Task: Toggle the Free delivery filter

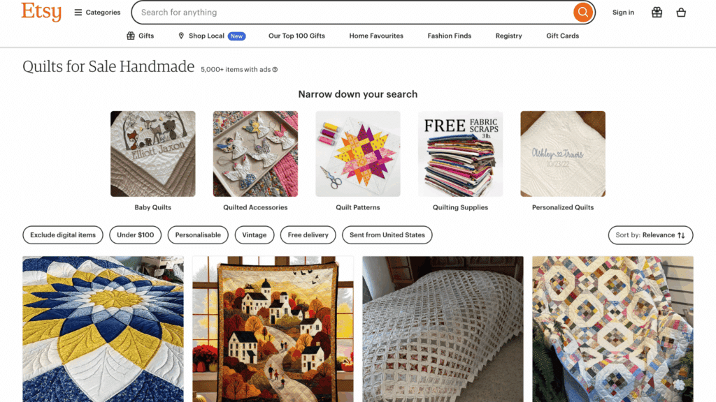Action: tap(308, 235)
